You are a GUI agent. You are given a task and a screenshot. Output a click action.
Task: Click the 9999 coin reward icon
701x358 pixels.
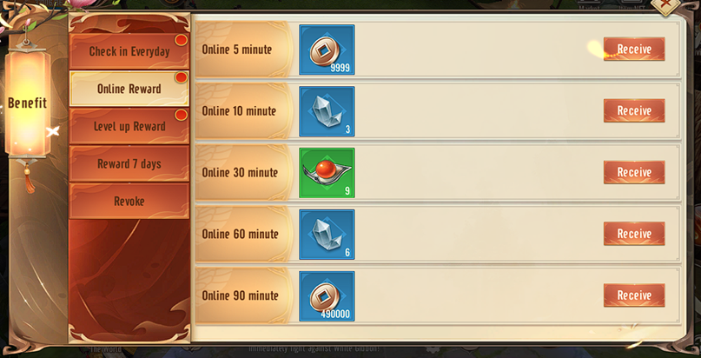(327, 50)
